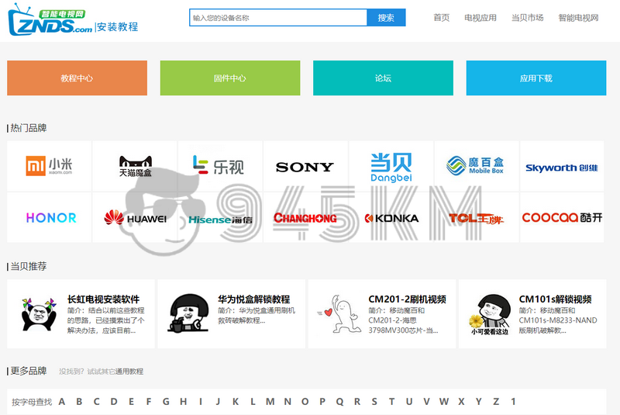
Task: Click the panda thumbnail beside 长虹电视安装软件
Action: click(39, 314)
